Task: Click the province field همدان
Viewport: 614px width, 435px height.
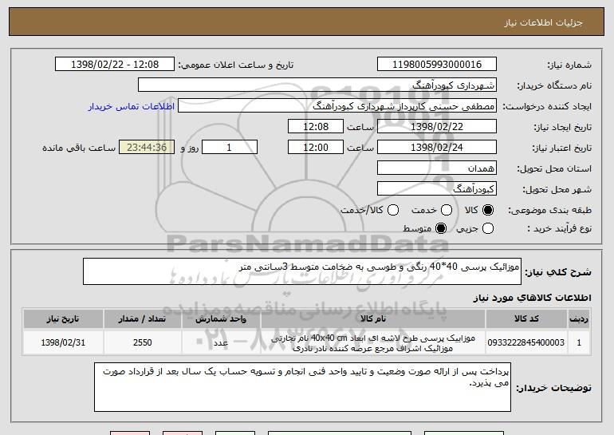Action: [x=437, y=168]
